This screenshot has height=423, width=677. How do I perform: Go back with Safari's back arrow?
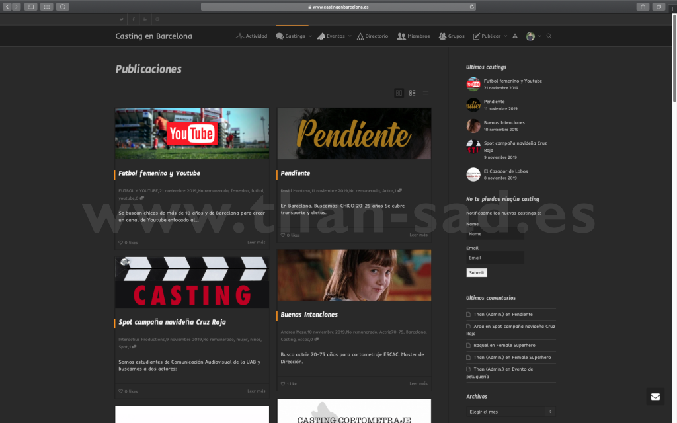(x=7, y=7)
